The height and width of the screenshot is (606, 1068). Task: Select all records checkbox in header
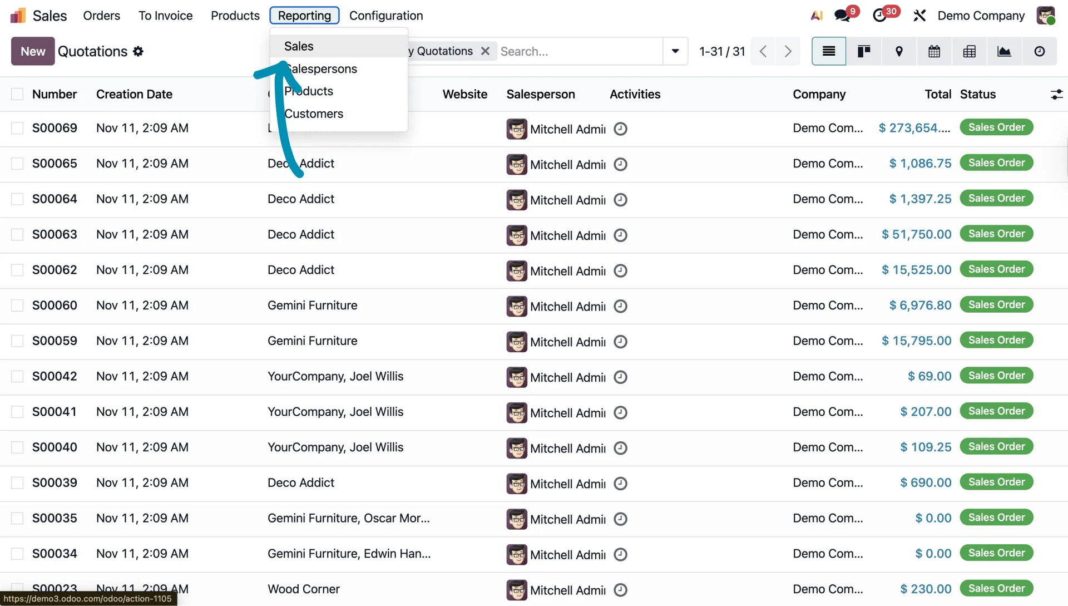(x=17, y=94)
